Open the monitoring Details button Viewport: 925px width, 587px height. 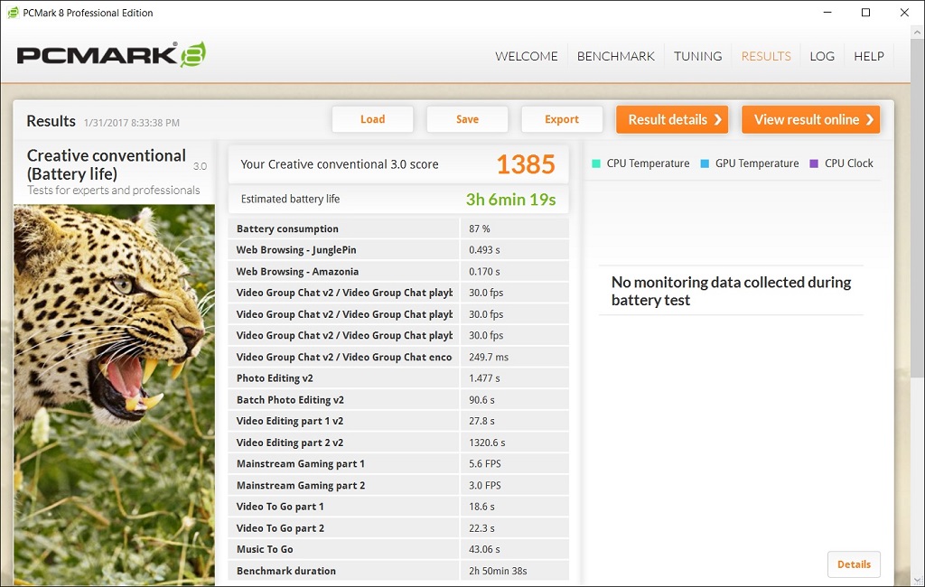854,564
